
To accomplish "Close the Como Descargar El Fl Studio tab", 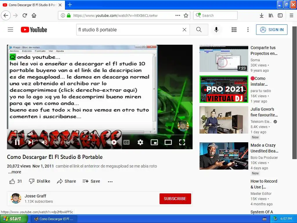I will [x=60, y=5].
